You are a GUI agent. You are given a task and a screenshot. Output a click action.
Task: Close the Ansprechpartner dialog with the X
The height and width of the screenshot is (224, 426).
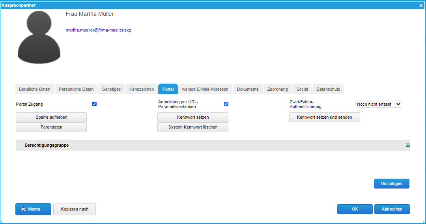pos(421,6)
